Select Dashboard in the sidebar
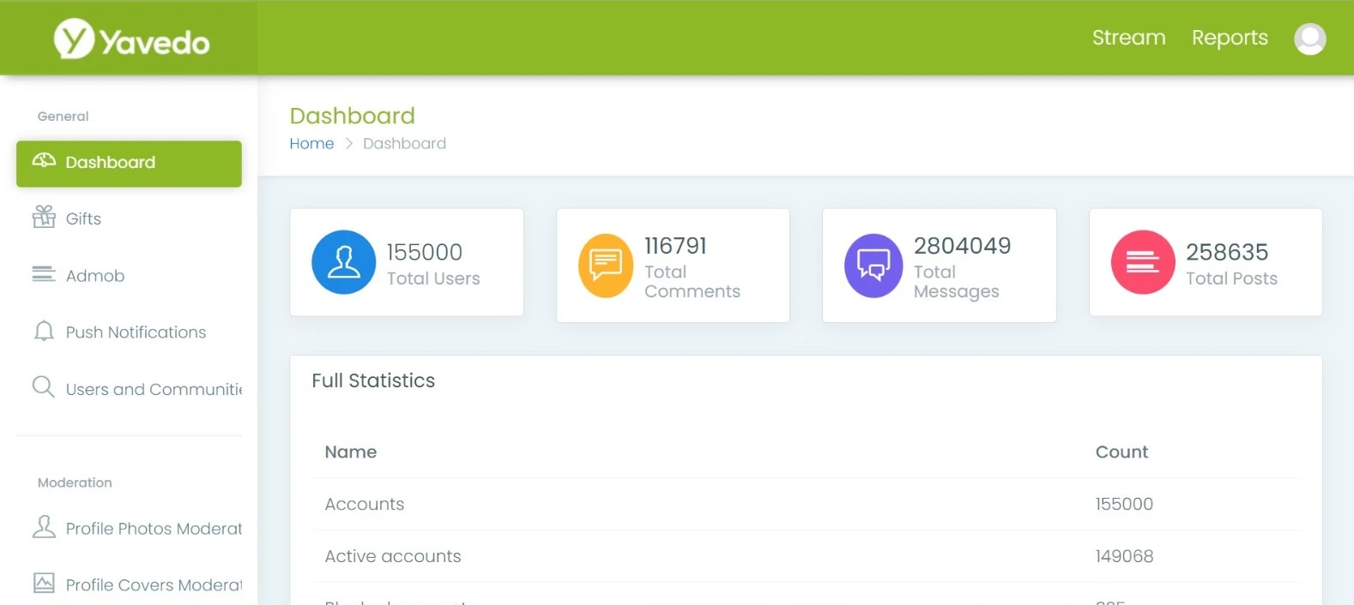 click(x=129, y=163)
